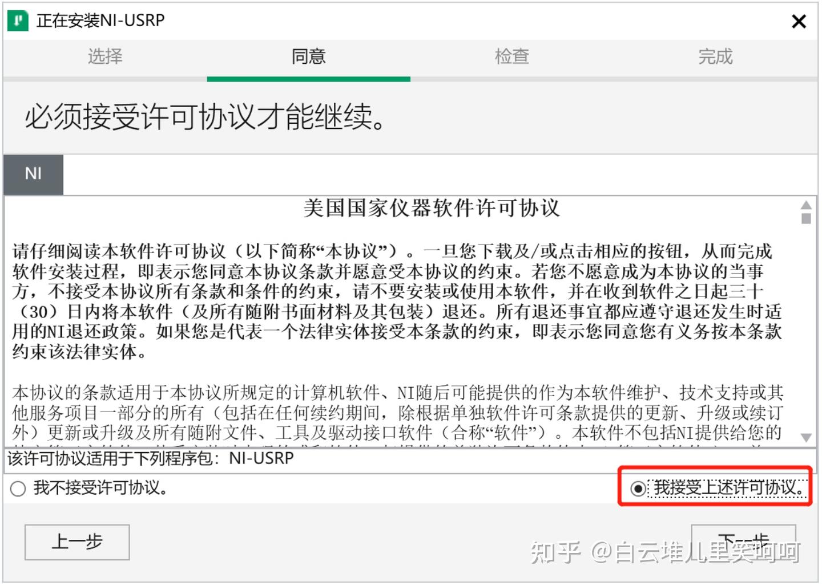Image resolution: width=822 pixels, height=586 pixels.
Task: Switch to the 选择 step tab
Action: (104, 56)
